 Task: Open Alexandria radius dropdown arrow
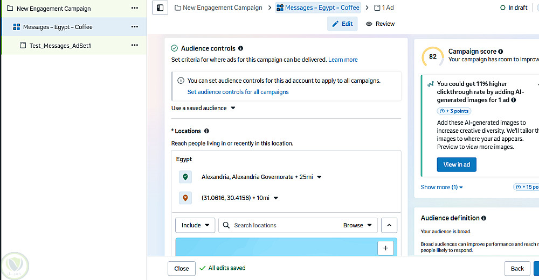click(319, 177)
